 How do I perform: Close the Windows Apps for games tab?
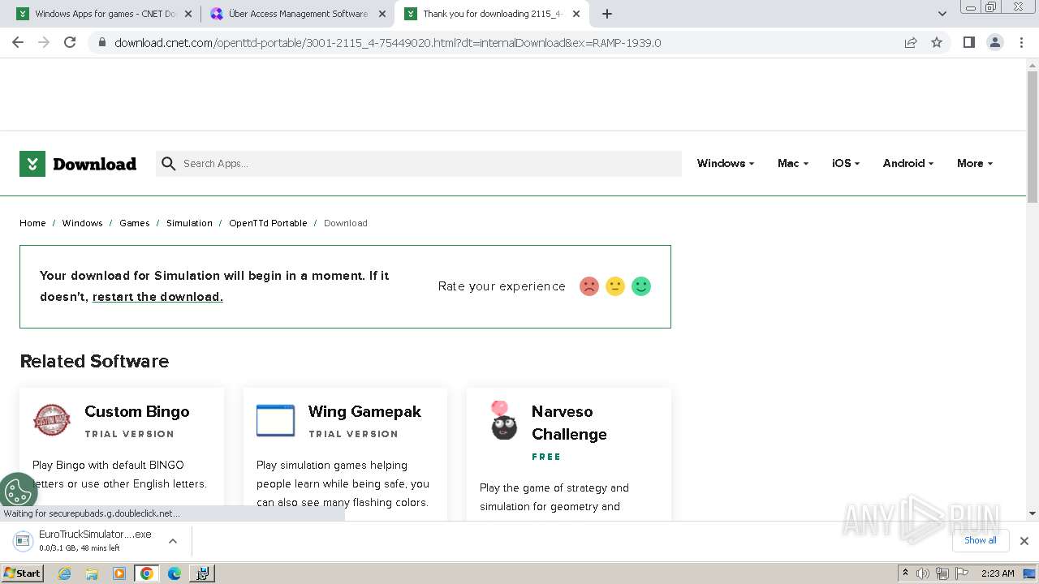(188, 14)
